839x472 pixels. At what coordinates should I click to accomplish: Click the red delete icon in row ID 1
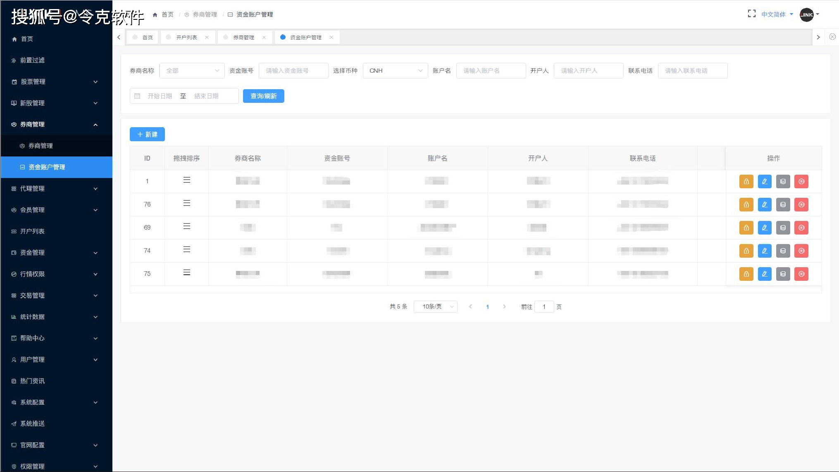tap(801, 181)
